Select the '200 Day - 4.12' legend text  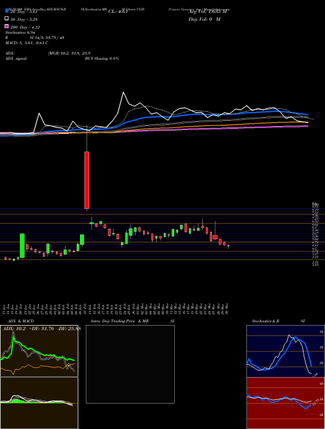tap(25, 27)
